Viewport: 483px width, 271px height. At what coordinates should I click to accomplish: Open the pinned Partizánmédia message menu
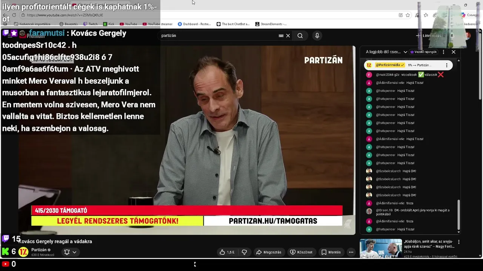pyautogui.click(x=447, y=65)
